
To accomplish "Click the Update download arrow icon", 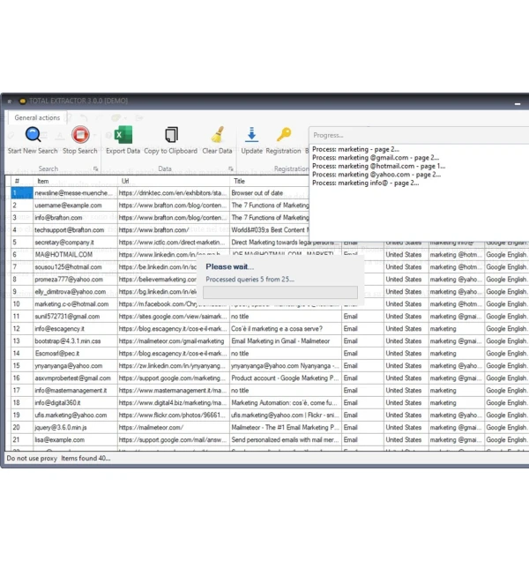I will pos(252,135).
